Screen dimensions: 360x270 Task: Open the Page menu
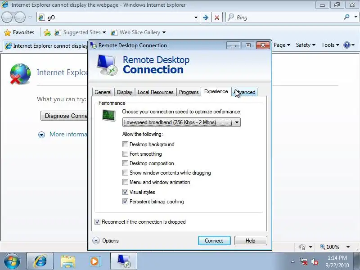282,45
